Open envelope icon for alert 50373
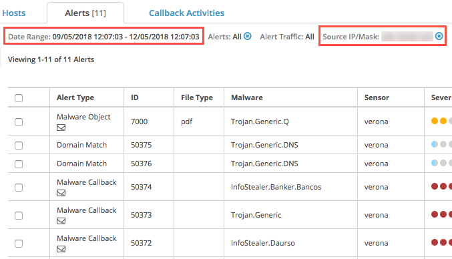 [61, 221]
